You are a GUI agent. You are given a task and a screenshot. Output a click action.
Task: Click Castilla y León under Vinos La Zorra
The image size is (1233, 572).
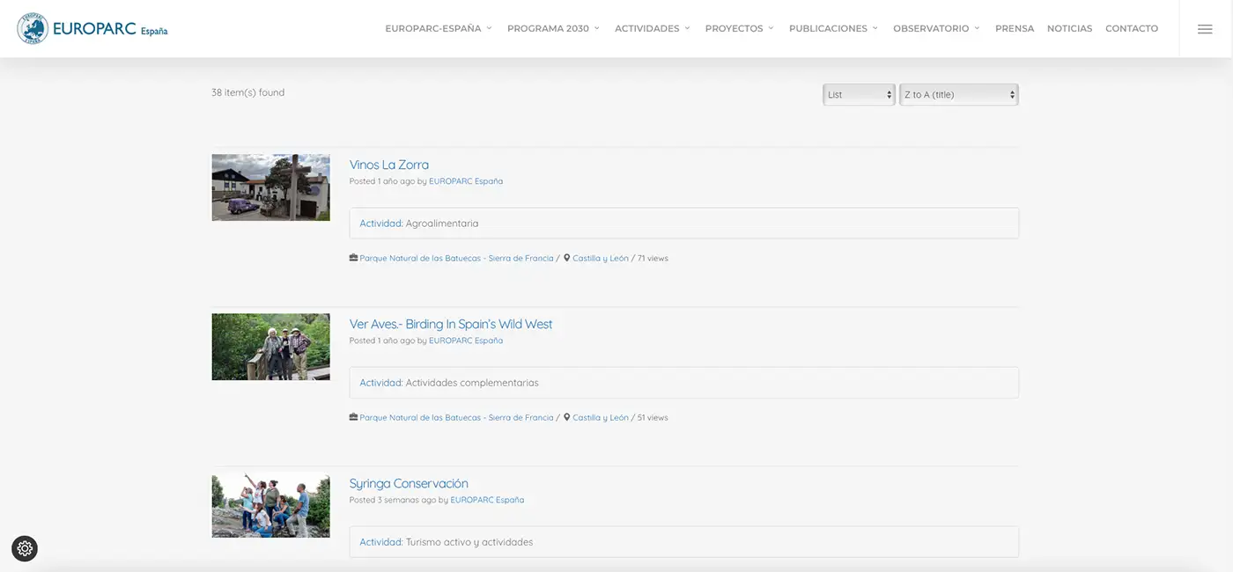(x=601, y=259)
